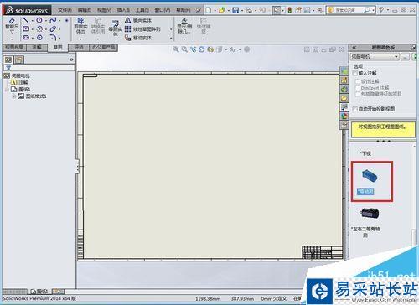The width and height of the screenshot is (419, 305).
Task: Open the 编辑 (Edit) menu
Action: [85, 10]
